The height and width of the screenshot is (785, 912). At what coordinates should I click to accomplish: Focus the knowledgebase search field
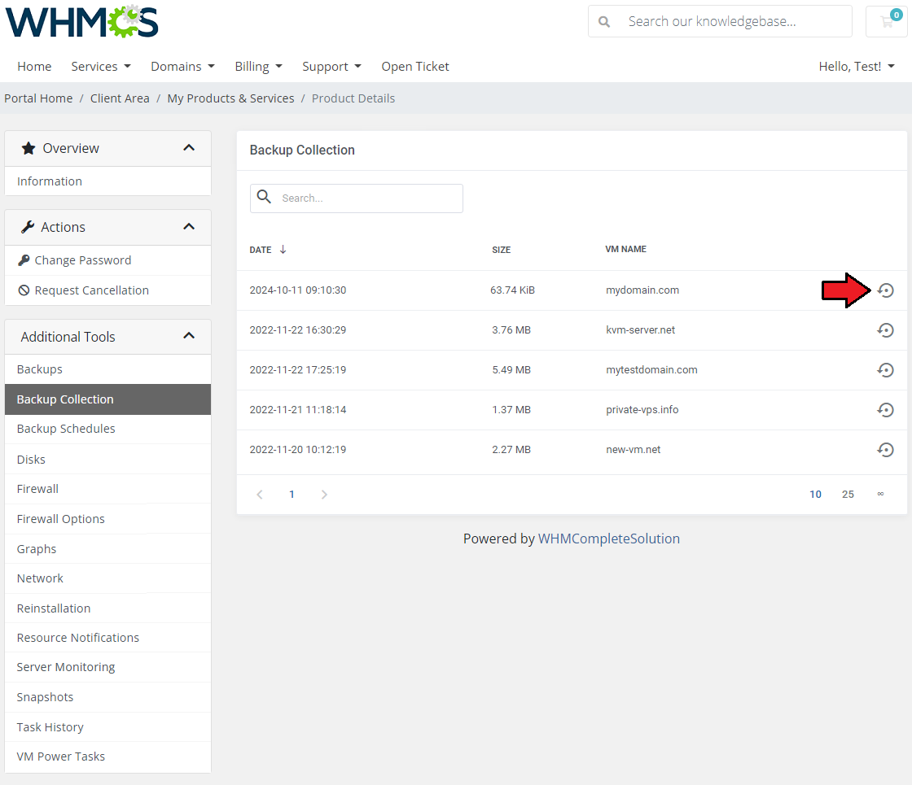tap(720, 21)
